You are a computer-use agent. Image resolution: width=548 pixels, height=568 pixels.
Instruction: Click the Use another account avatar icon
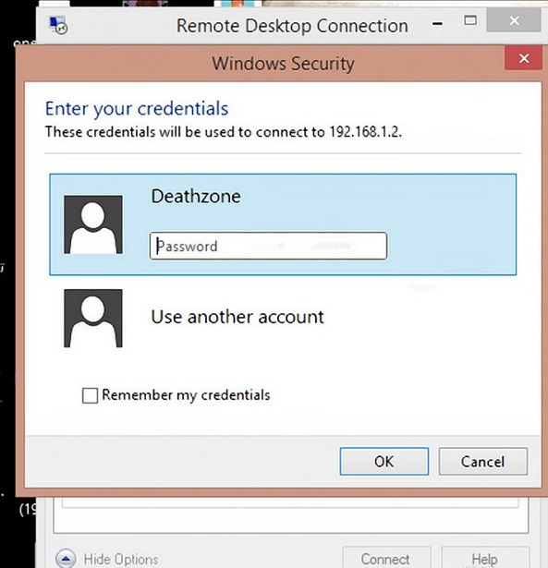93,318
